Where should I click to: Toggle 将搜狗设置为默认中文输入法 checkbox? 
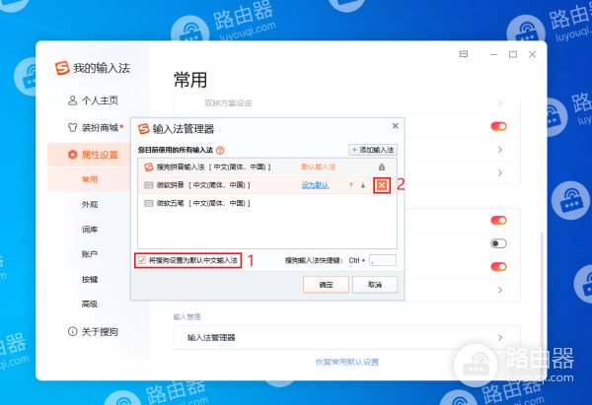(x=141, y=260)
